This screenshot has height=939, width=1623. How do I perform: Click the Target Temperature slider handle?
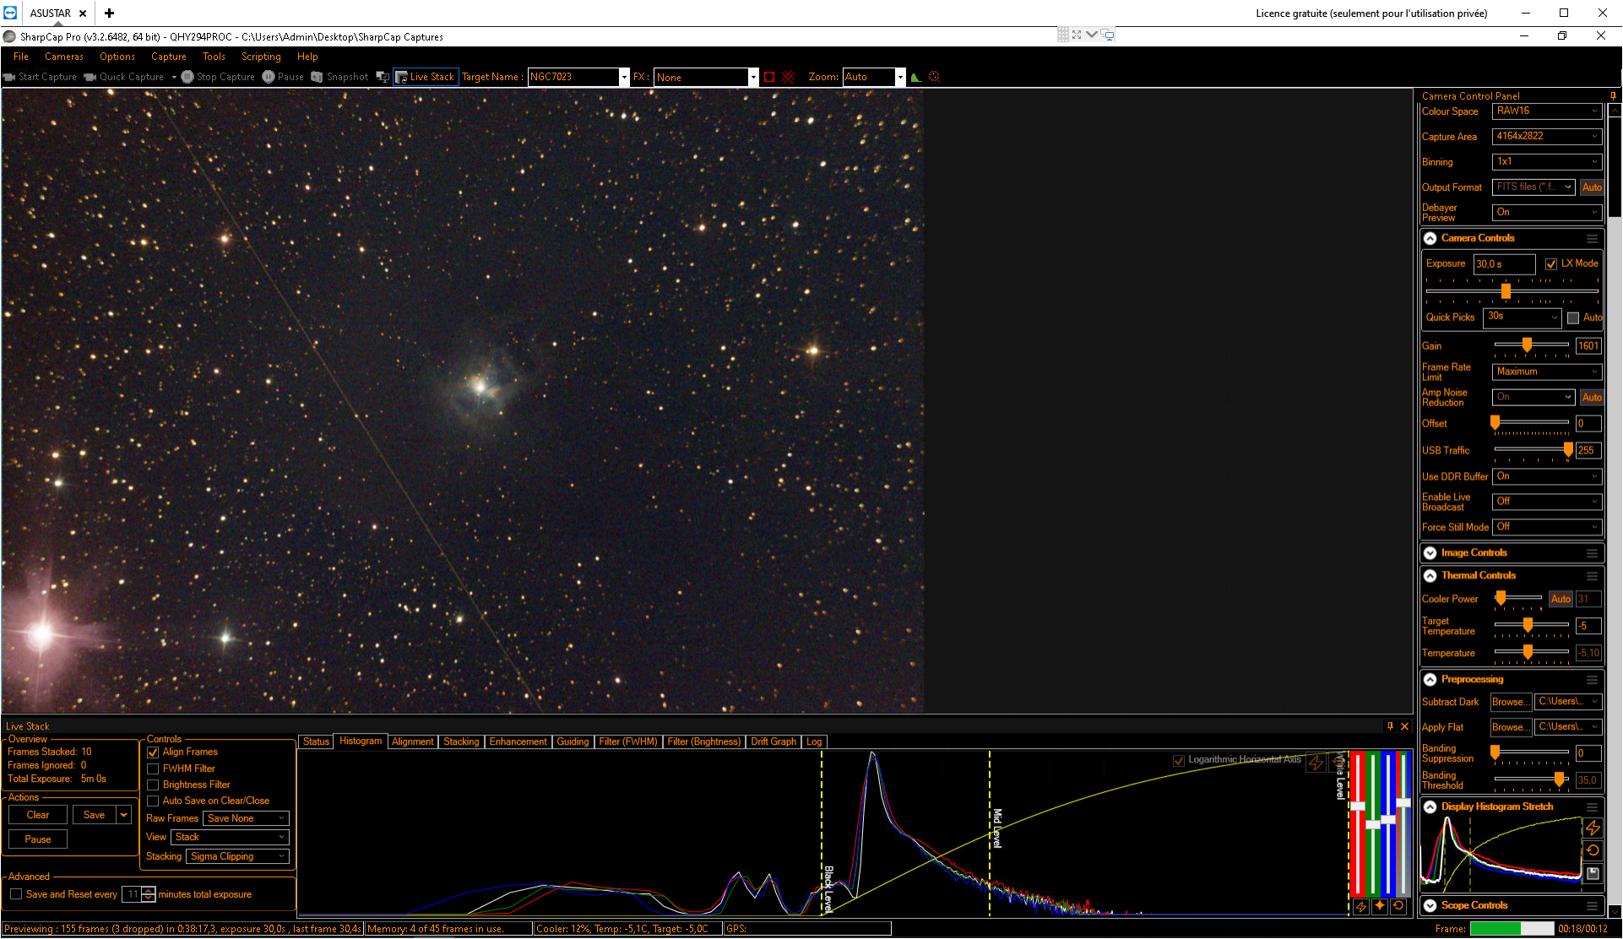1528,625
